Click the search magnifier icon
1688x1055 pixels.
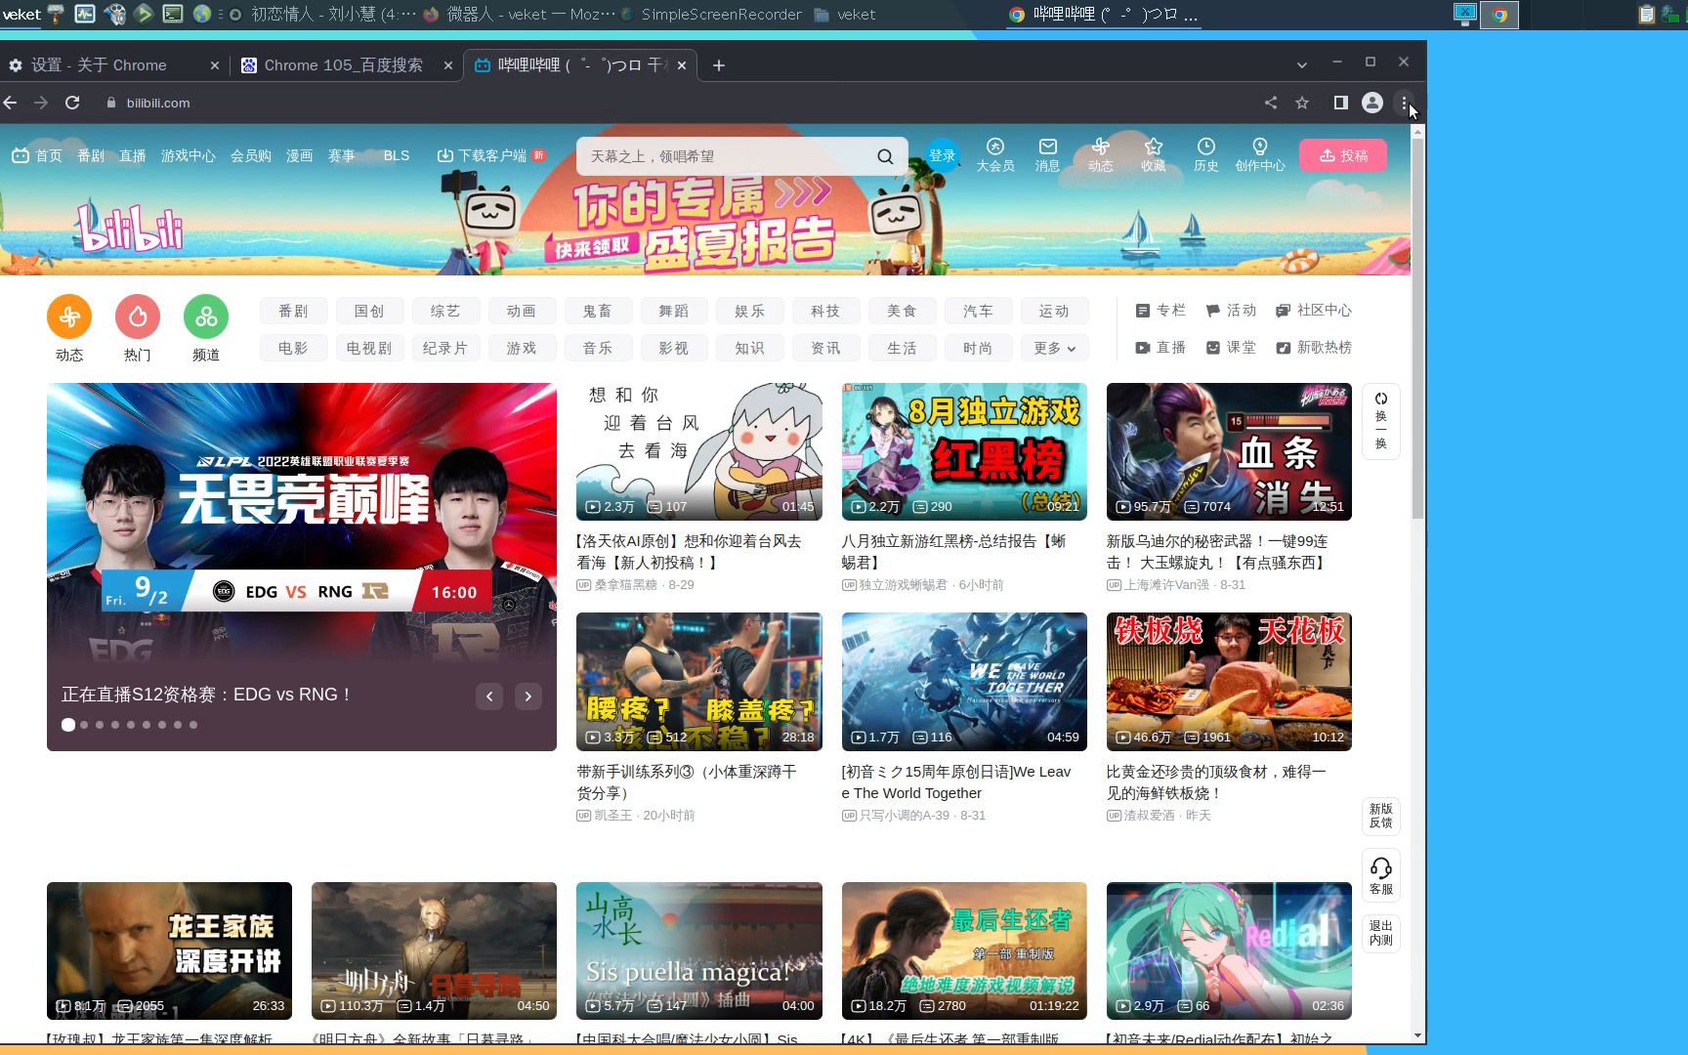tap(885, 156)
